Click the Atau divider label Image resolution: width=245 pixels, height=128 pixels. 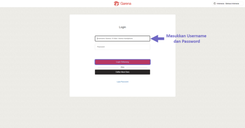[122, 67]
